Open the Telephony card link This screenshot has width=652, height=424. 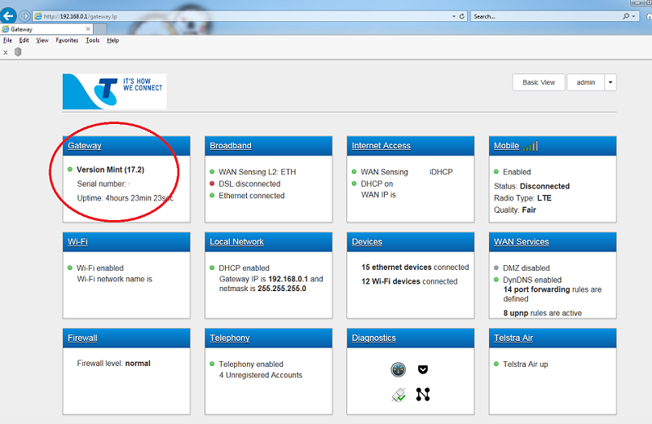[230, 338]
